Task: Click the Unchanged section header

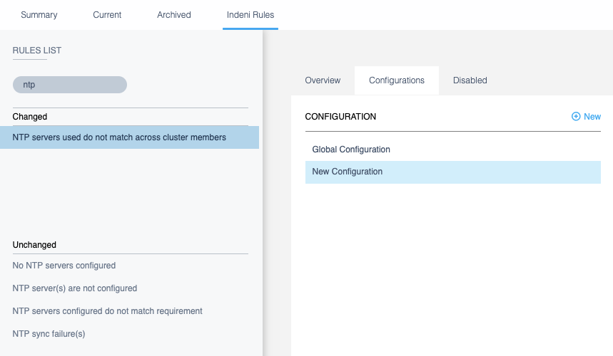Action: tap(34, 245)
